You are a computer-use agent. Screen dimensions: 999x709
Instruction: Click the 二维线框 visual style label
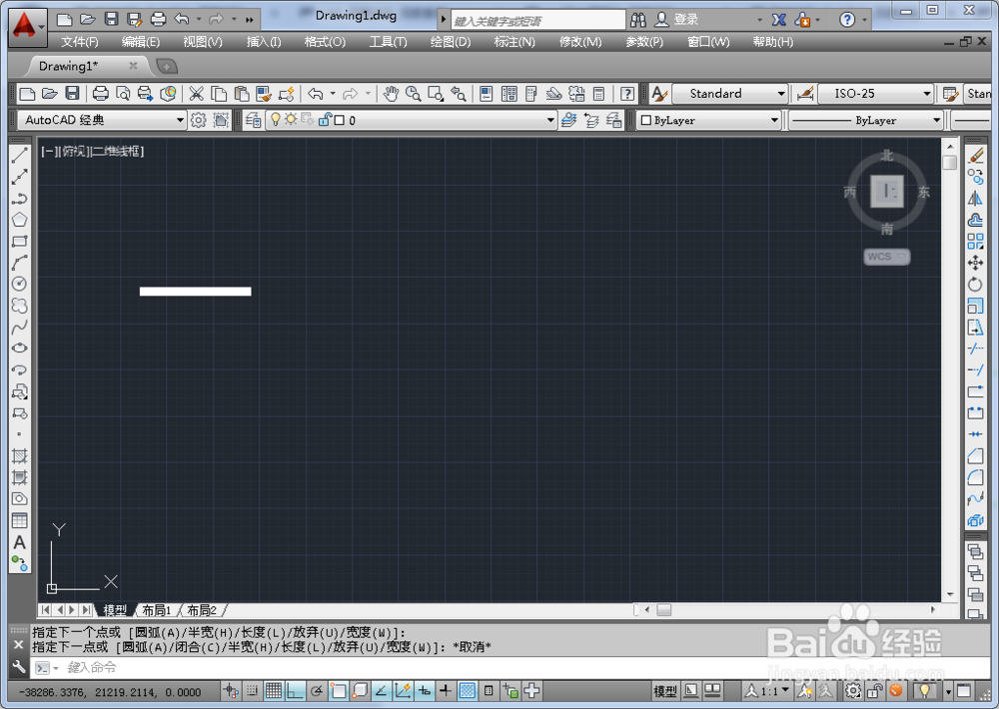point(117,152)
